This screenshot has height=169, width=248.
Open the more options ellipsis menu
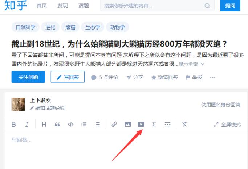[212, 78]
